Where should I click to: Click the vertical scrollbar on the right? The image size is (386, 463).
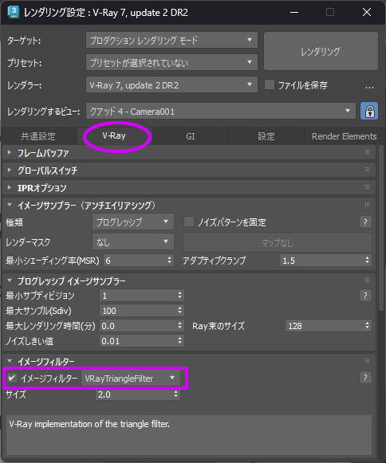(x=381, y=228)
